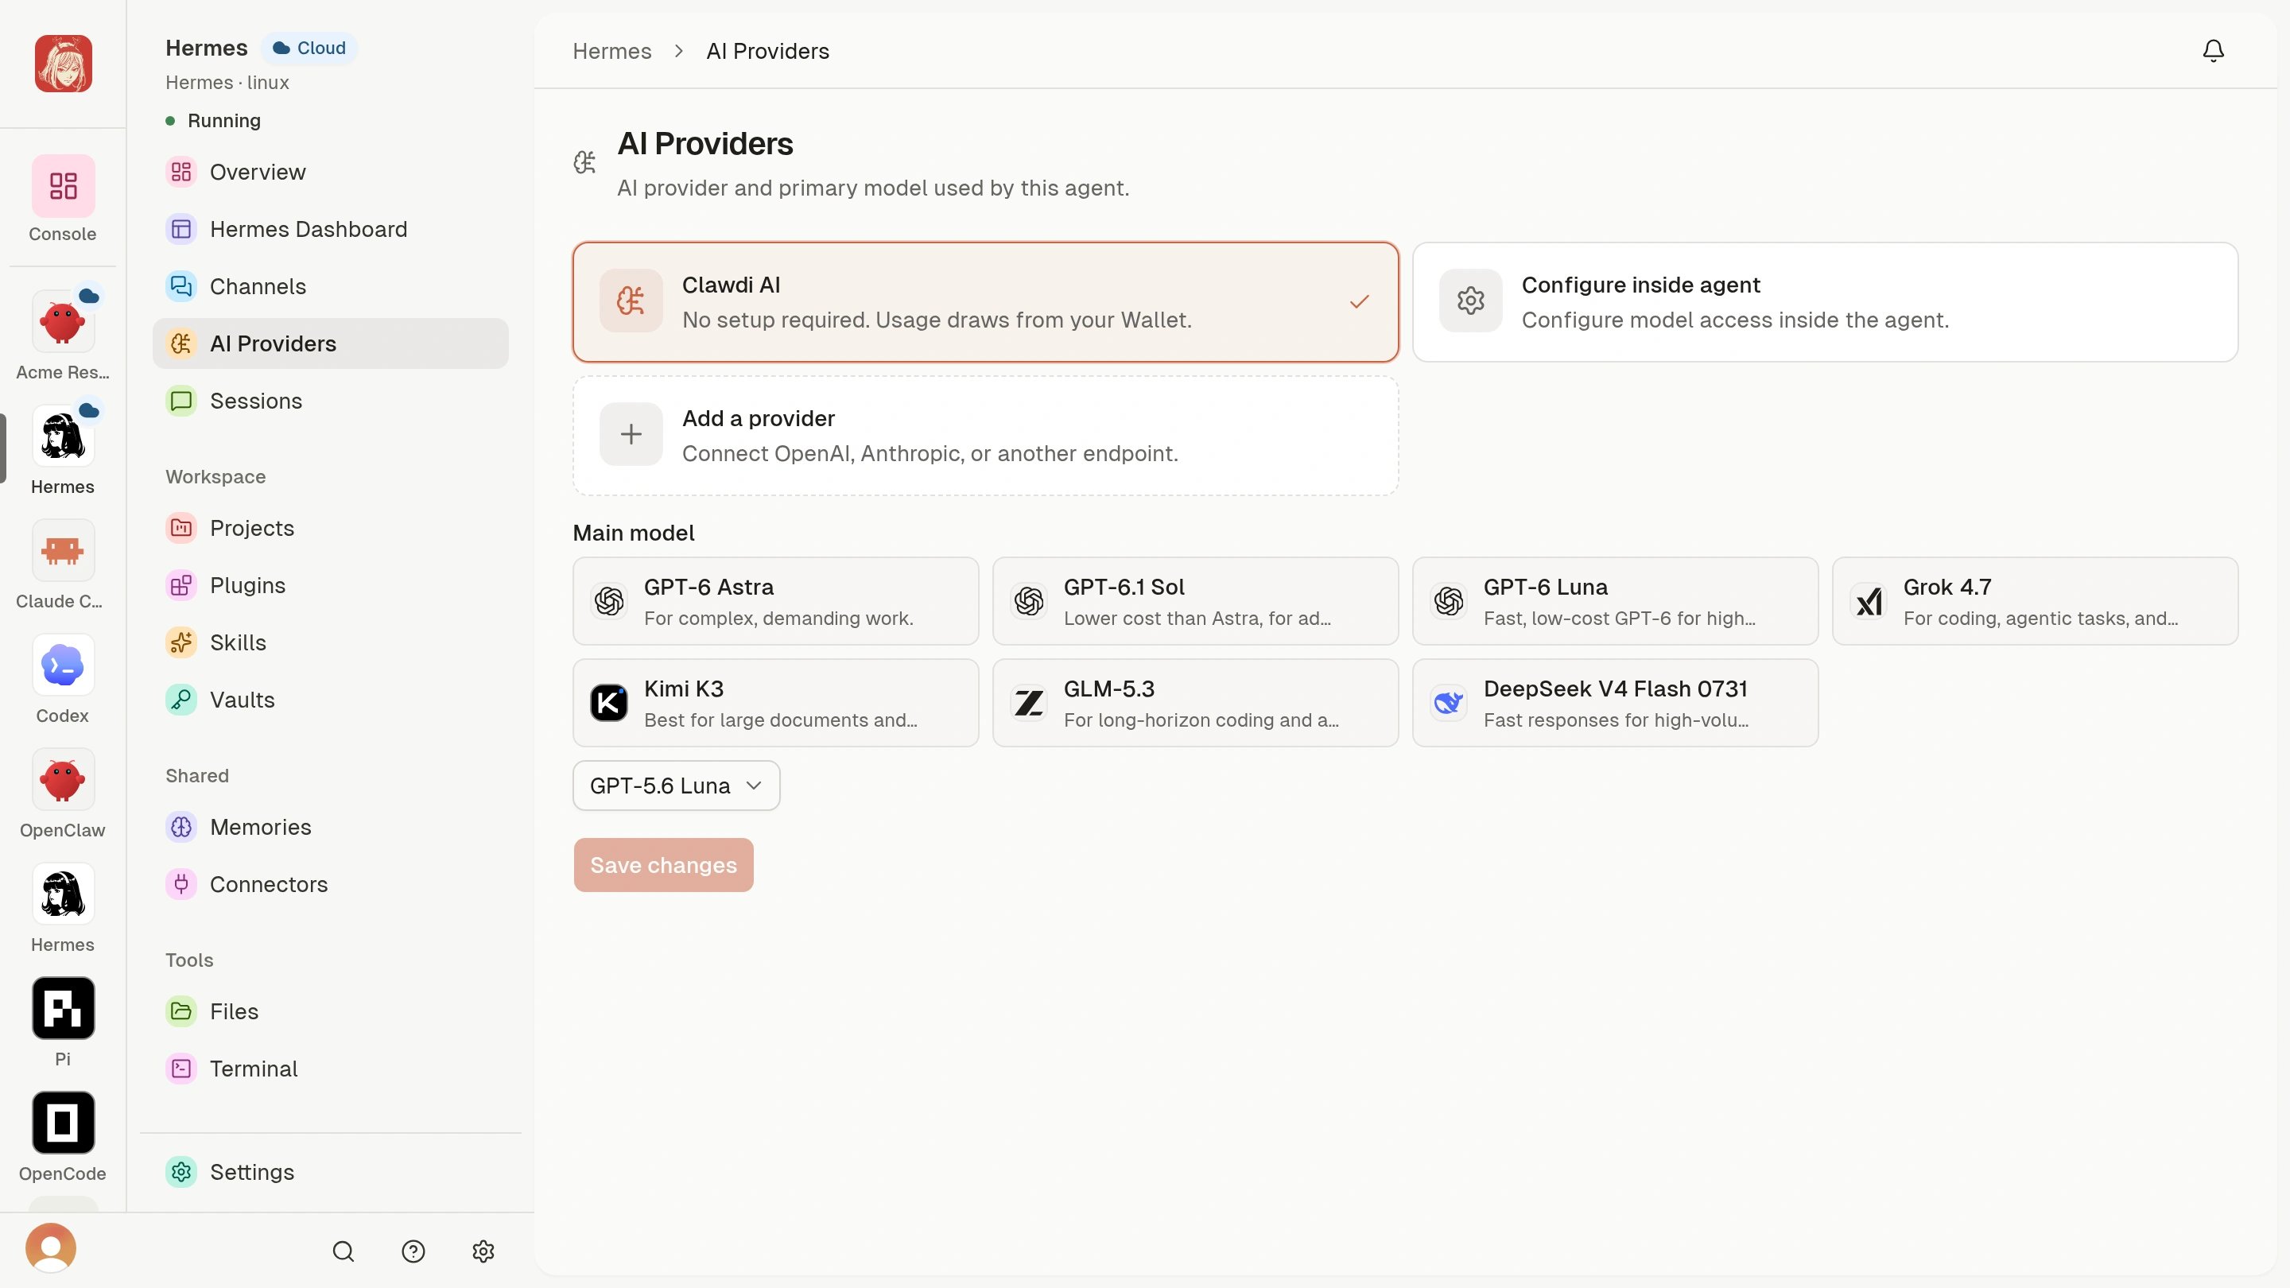
Task: Open Sessions in the sidebar
Action: click(x=331, y=401)
